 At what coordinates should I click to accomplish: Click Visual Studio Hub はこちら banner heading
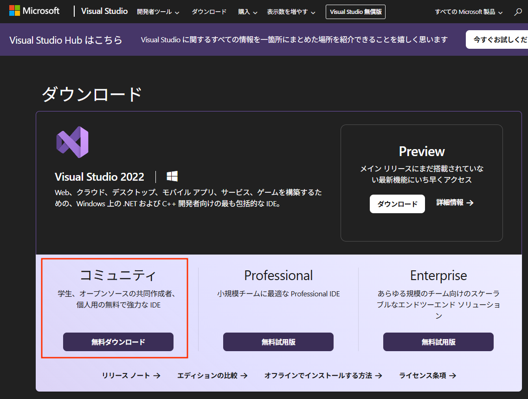[66, 40]
